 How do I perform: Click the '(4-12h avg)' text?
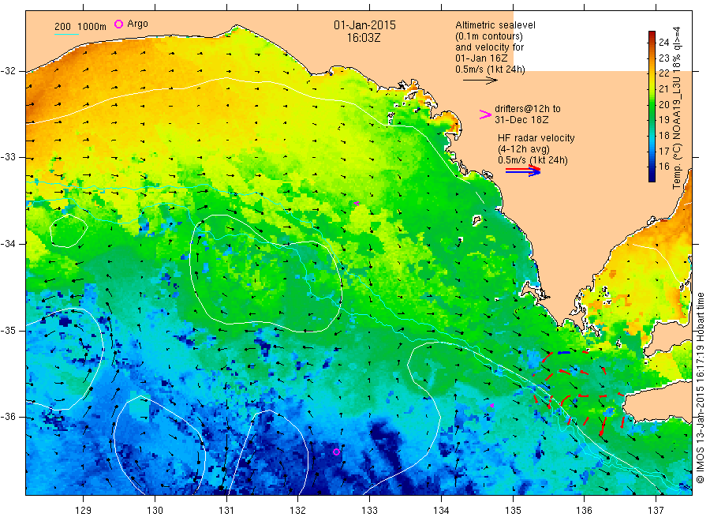point(524,149)
